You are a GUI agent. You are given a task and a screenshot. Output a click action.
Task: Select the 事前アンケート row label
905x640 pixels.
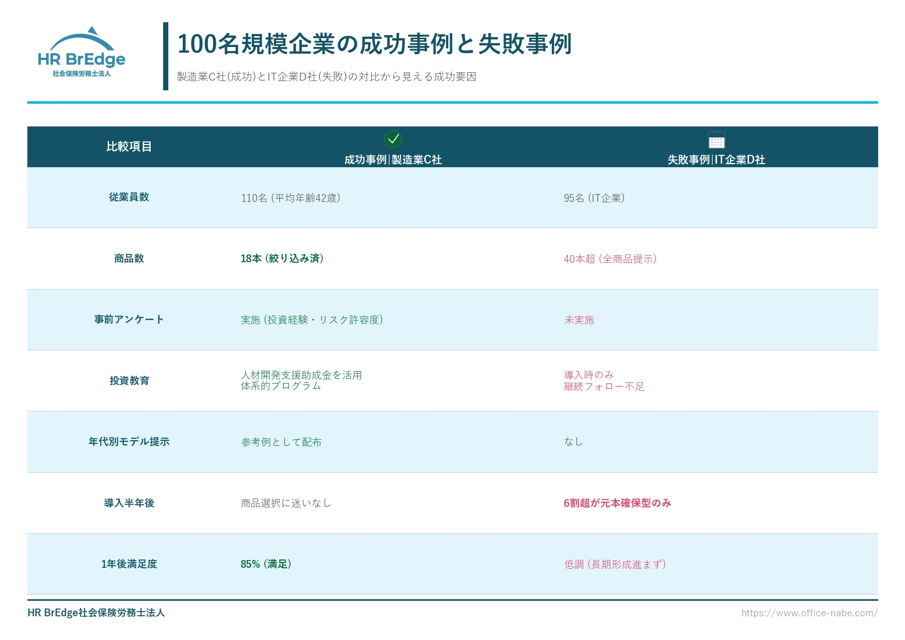coord(129,319)
